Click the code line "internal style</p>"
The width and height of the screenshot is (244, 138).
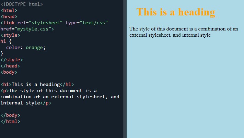point(26,103)
